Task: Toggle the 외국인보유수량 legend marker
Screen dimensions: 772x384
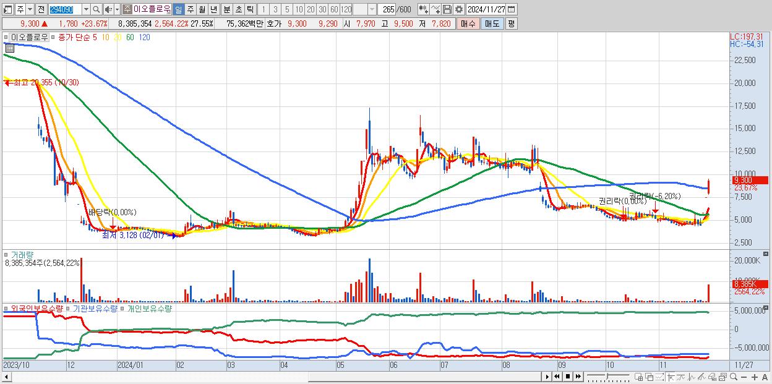Action: [x=7, y=308]
